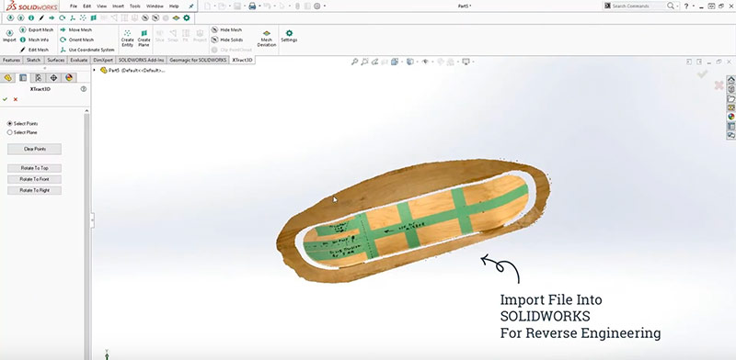The image size is (736, 360).
Task: Toggle Hide Mesh visibility
Action: pyautogui.click(x=226, y=29)
